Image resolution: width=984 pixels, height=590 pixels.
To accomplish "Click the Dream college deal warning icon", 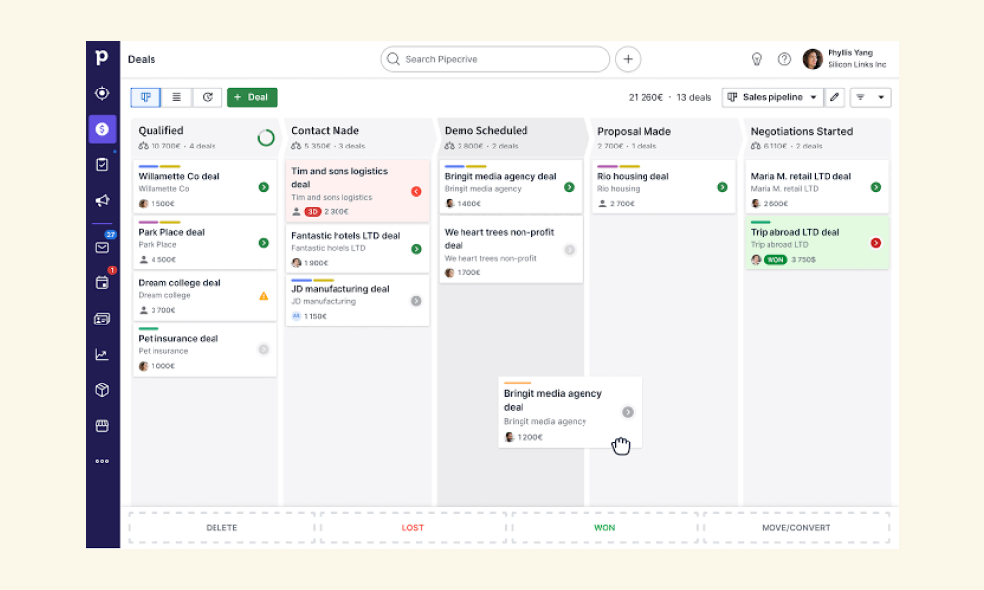I will click(264, 296).
